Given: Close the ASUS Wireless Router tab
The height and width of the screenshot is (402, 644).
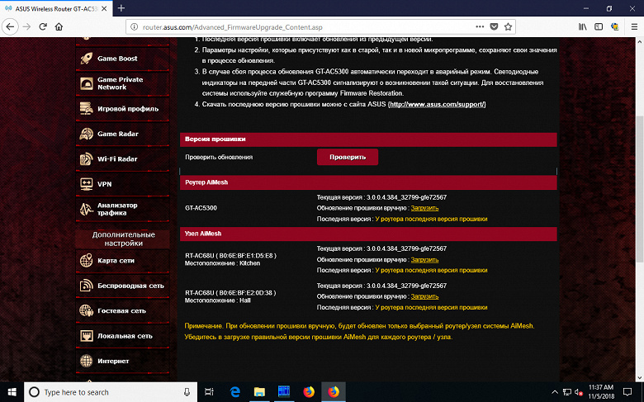Looking at the screenshot, I should click(104, 8).
